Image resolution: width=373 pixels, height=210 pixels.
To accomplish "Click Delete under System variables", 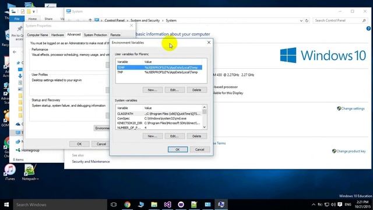I will pos(197,136).
